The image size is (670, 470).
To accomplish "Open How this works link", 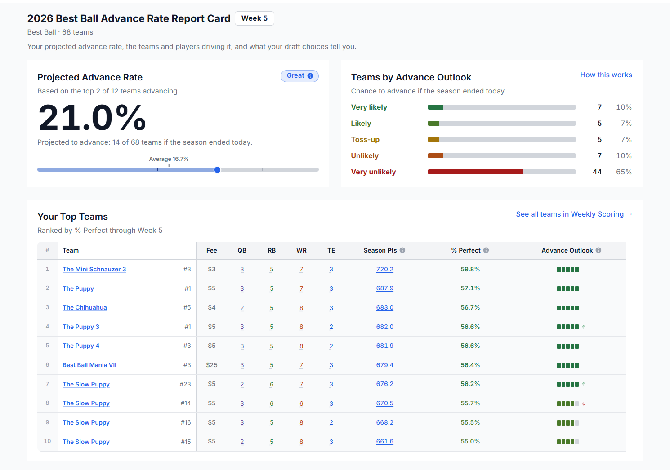I will point(606,75).
